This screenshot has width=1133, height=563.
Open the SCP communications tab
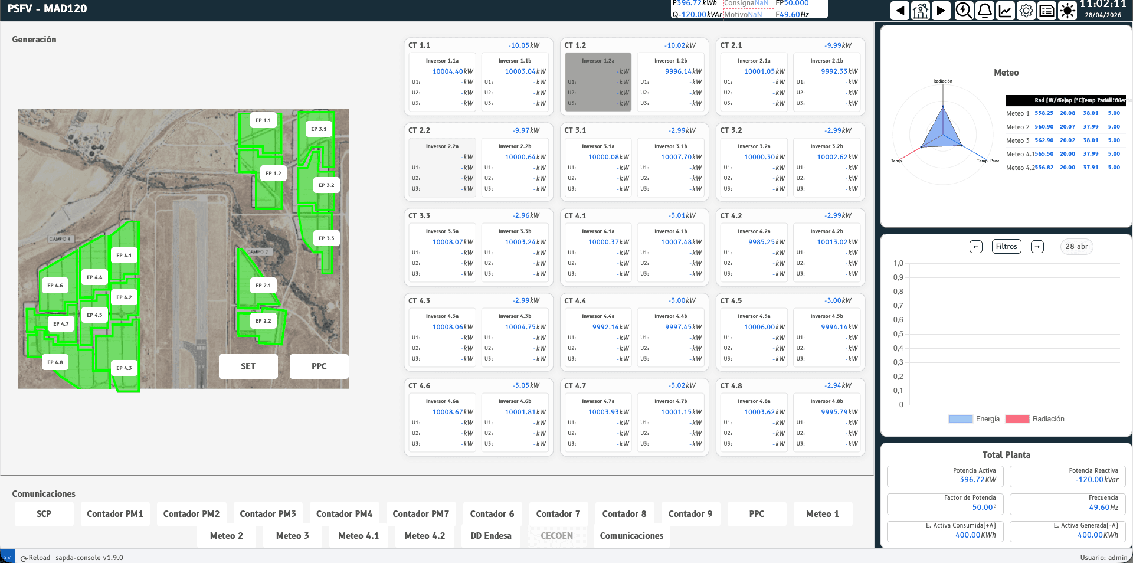(x=44, y=514)
